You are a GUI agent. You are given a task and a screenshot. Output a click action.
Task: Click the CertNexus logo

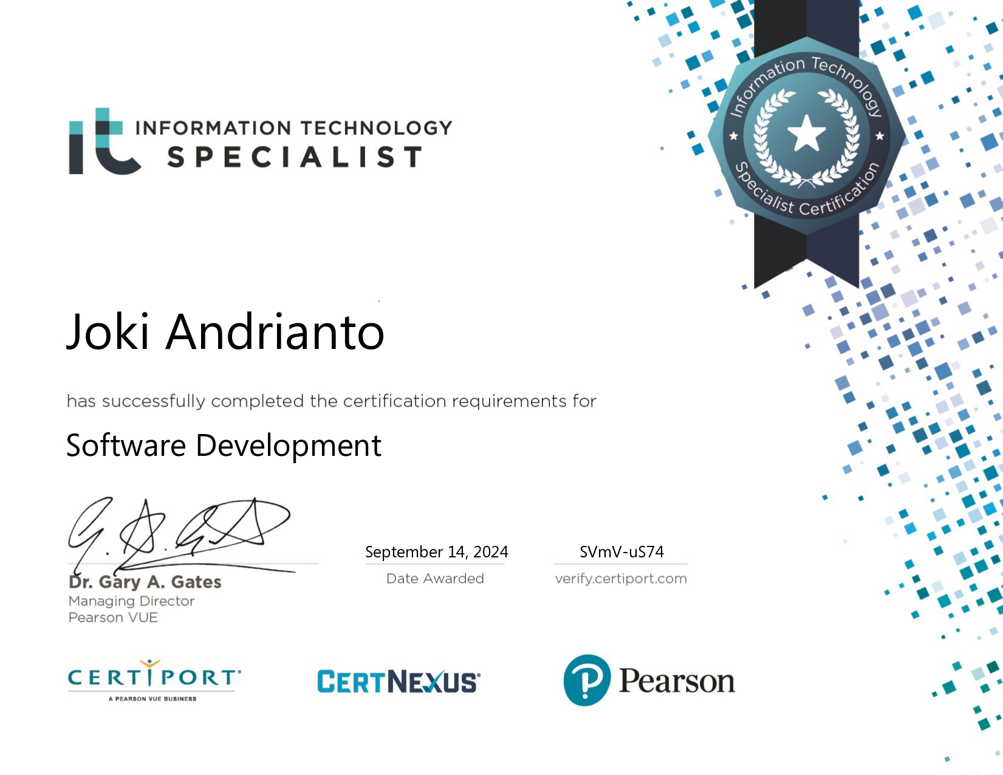399,681
